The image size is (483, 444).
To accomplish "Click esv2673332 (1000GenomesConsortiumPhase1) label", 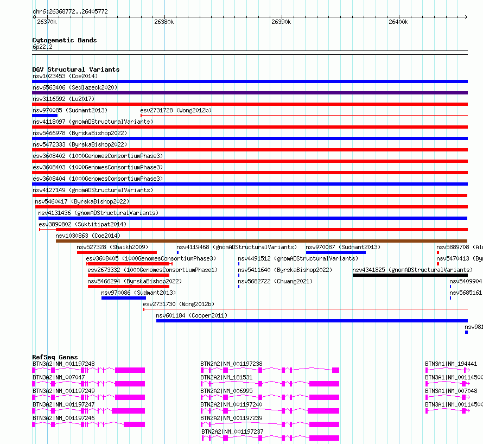I will (x=152, y=270).
